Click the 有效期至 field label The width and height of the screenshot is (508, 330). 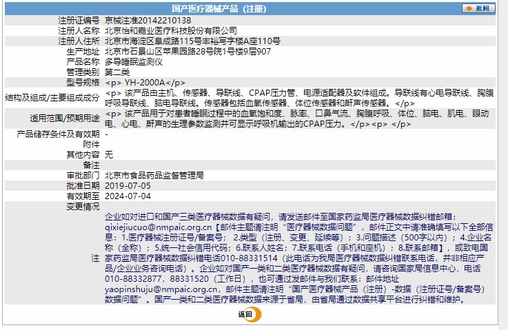click(x=83, y=196)
